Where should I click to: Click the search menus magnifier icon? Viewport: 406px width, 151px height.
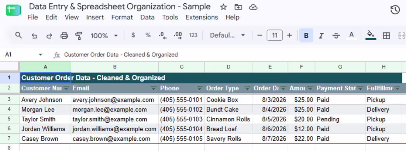tap(18, 35)
